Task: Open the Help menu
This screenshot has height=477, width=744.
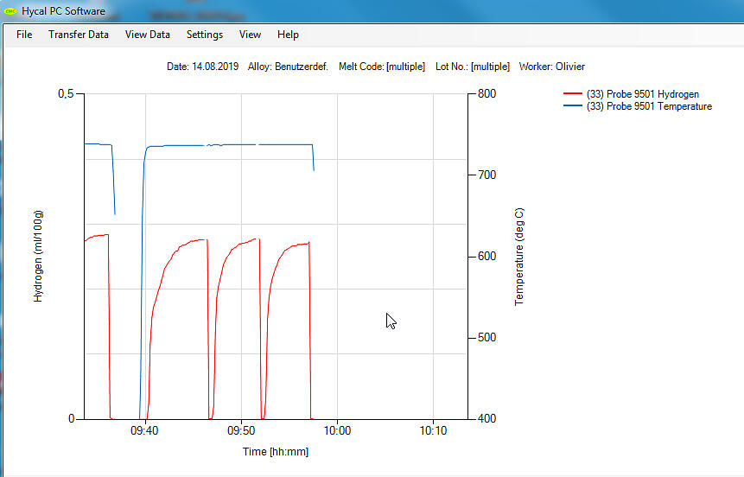Action: point(288,35)
